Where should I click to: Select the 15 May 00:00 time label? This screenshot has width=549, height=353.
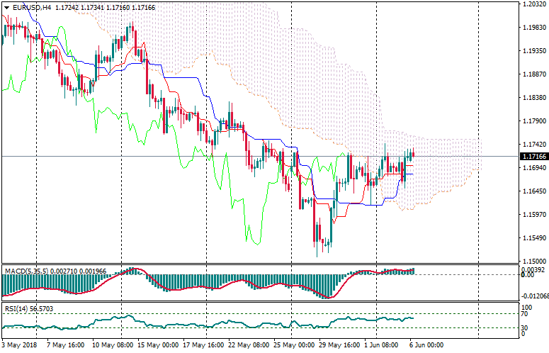(x=157, y=346)
